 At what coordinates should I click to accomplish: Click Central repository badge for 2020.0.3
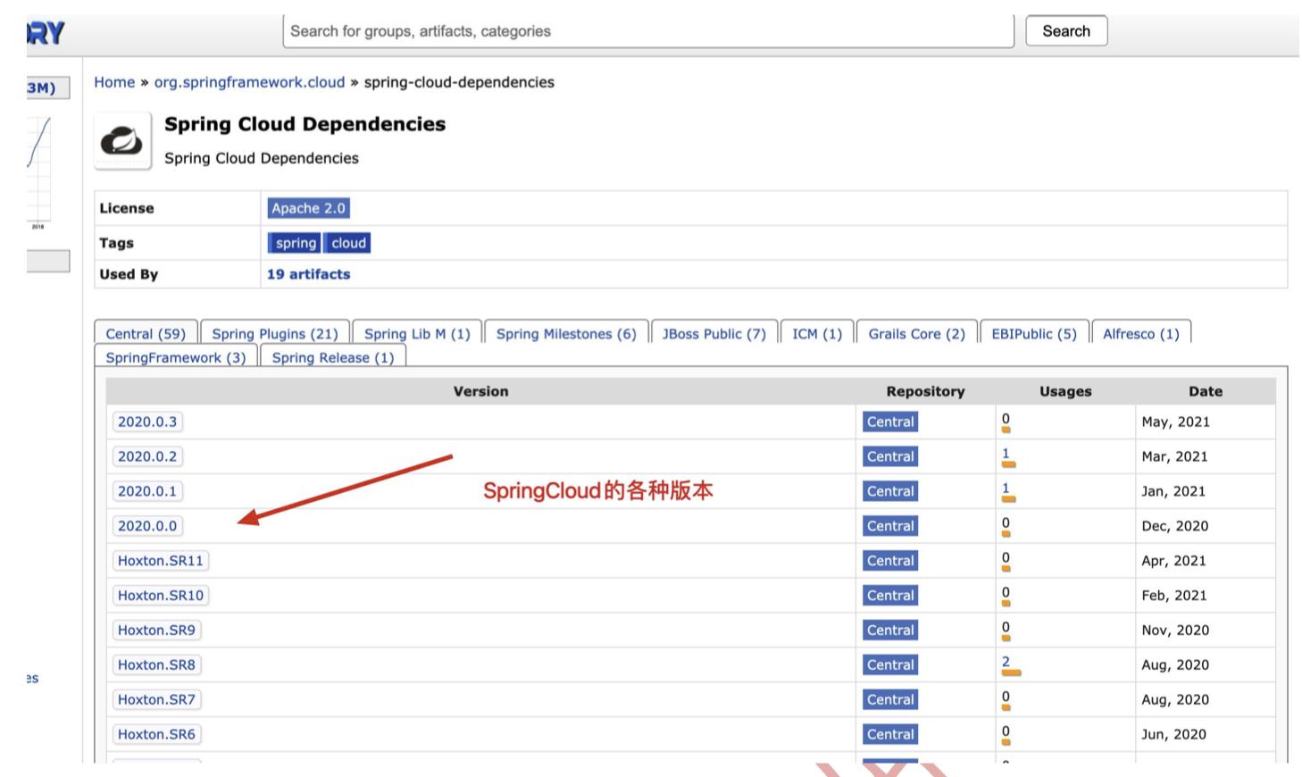pyautogui.click(x=890, y=422)
